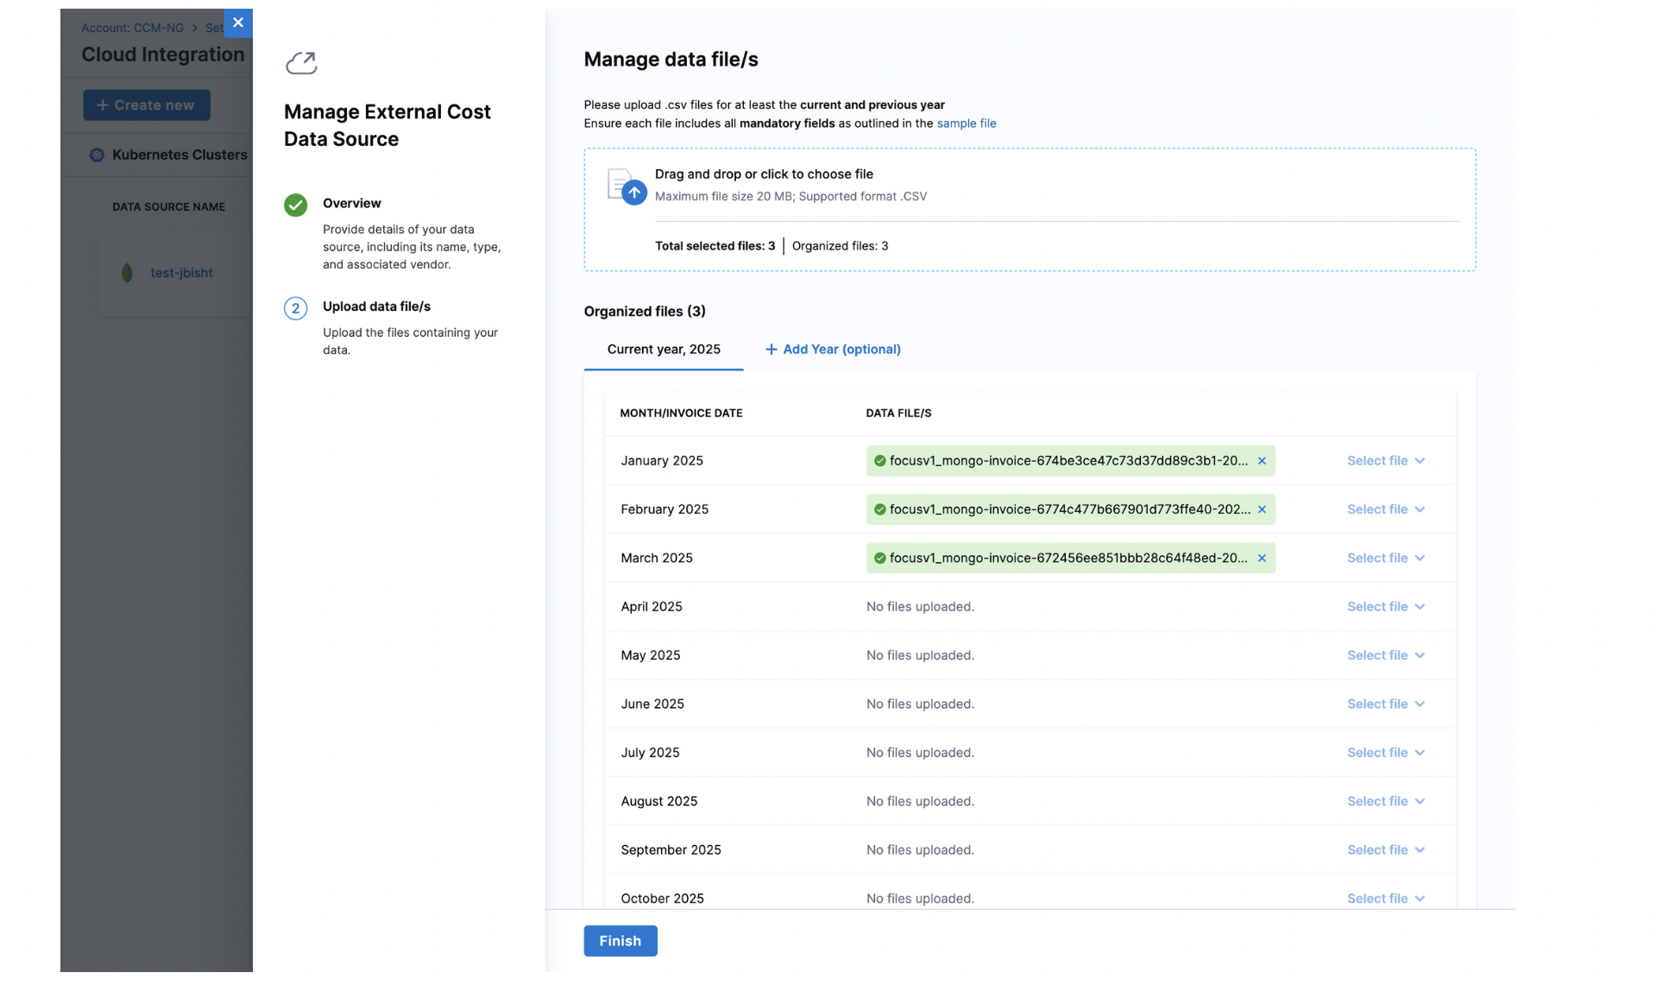Remove the March 2025 invoice file
Screen dimensions: 1669x998
pyautogui.click(x=1262, y=559)
